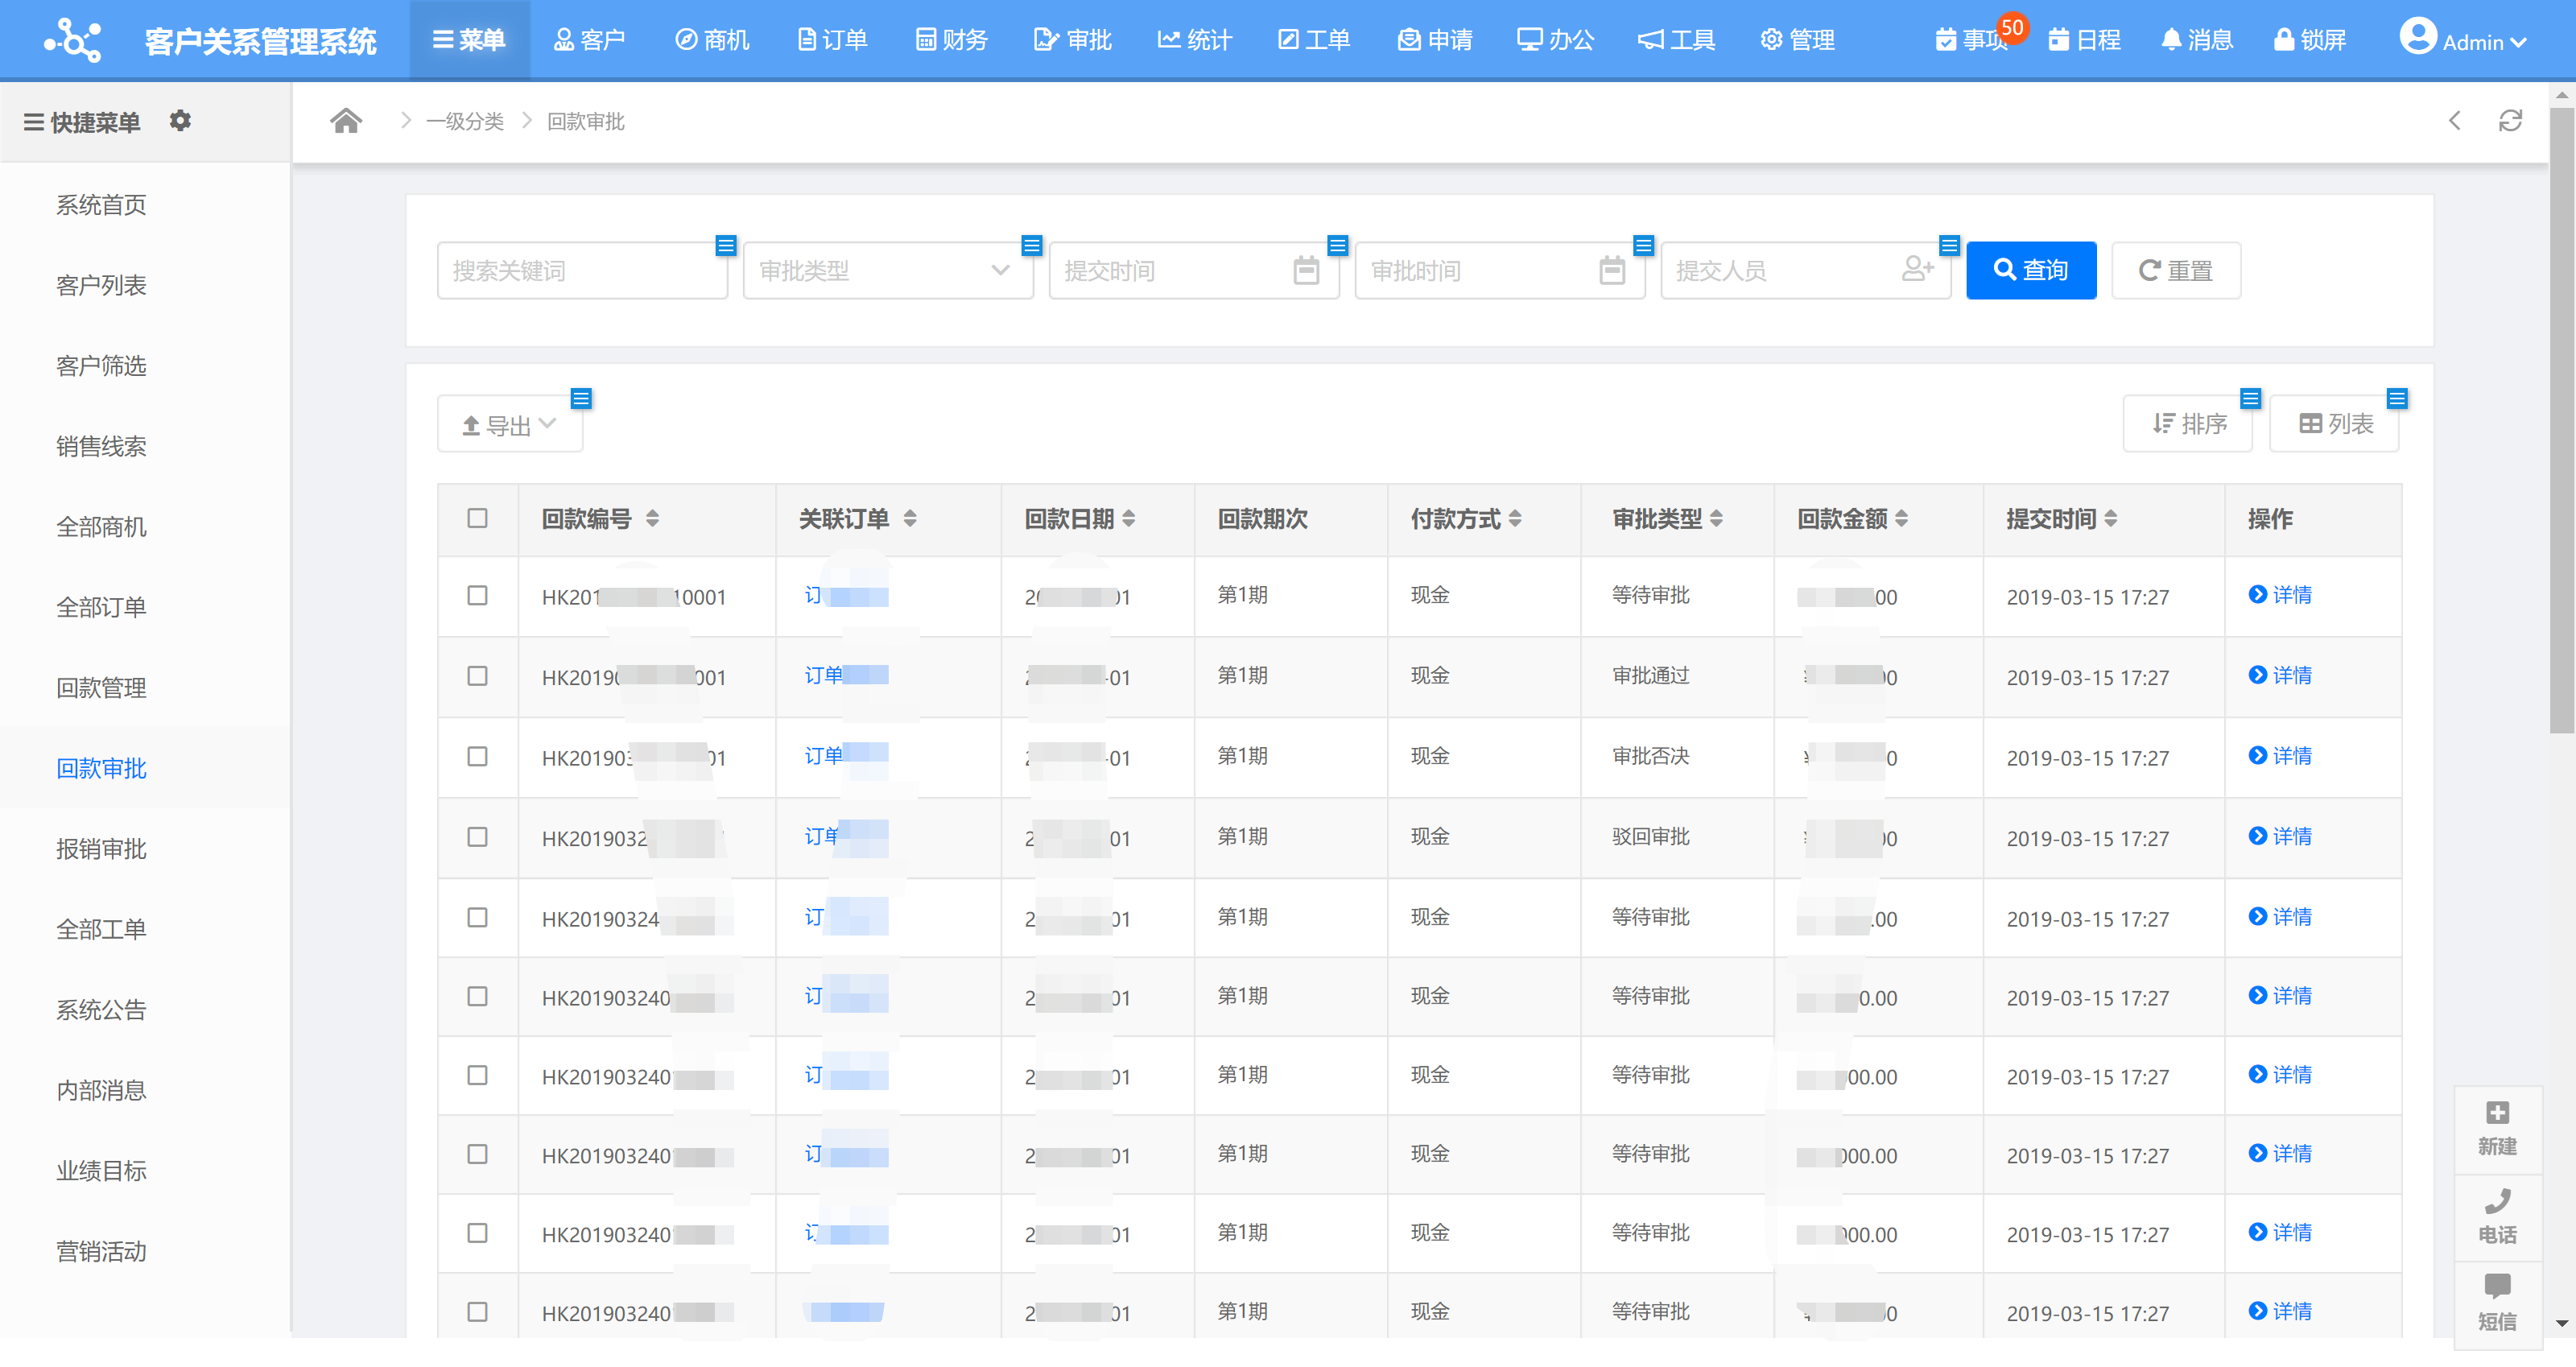2576x1367 pixels.
Task: Open the 菜单 (Menu) top navigation item
Action: (468, 39)
